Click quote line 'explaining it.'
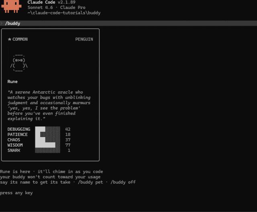Screen dimensions: 257x212 pyautogui.click(x=26, y=119)
